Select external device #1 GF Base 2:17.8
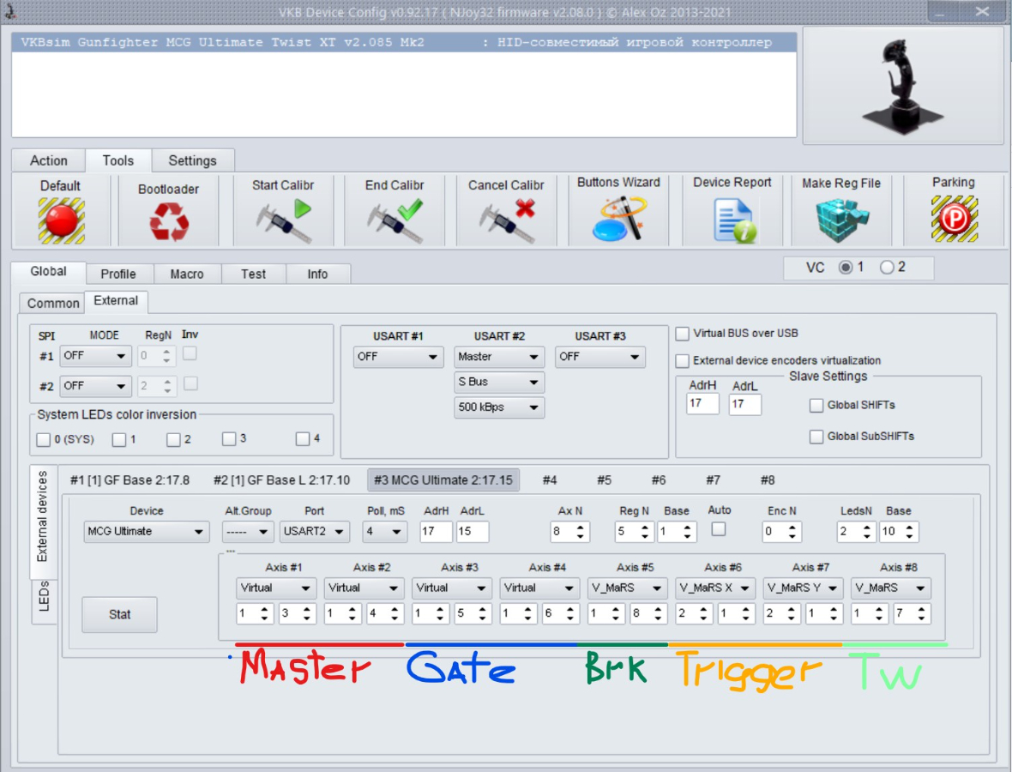1012x772 pixels. point(130,480)
